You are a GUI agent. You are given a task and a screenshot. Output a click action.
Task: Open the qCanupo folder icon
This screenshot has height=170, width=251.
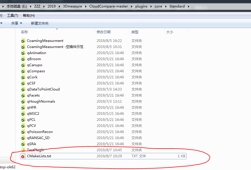[23, 65]
